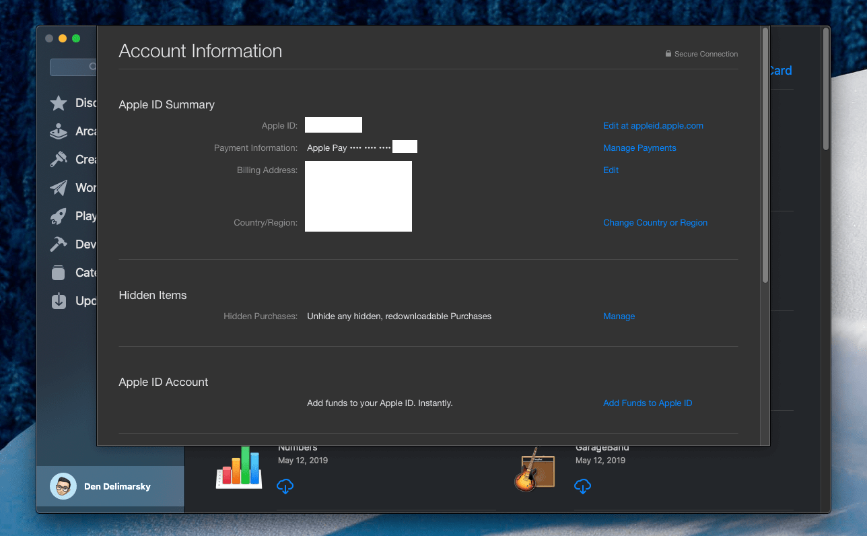The height and width of the screenshot is (536, 867).
Task: Click the Secure Connection label
Action: click(706, 54)
